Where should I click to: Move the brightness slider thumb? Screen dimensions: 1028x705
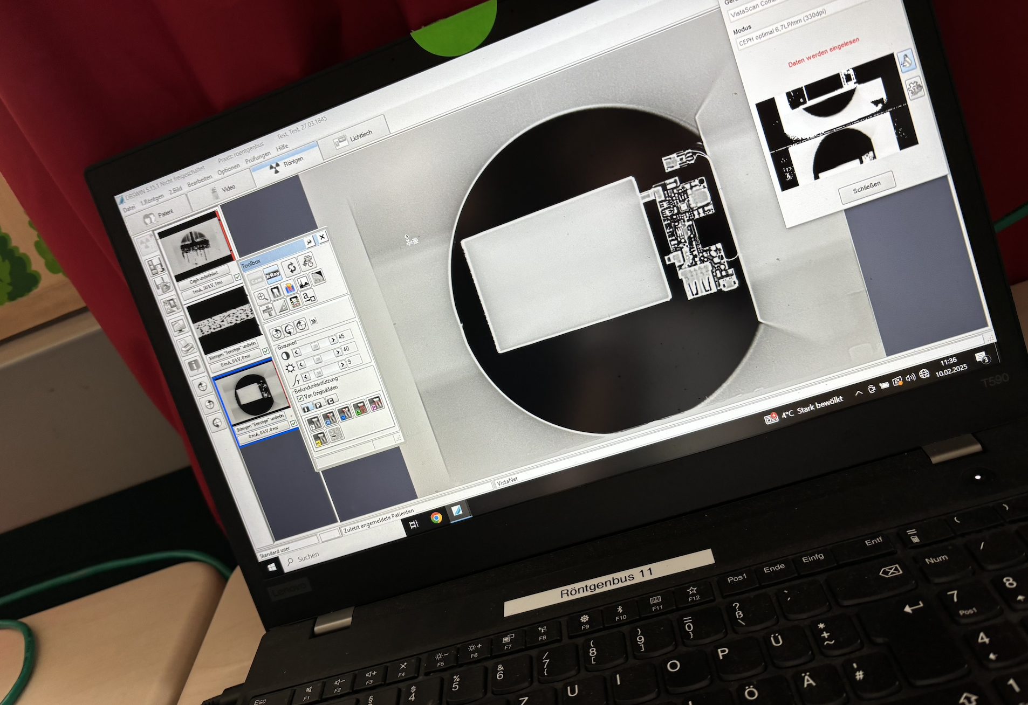coord(318,360)
